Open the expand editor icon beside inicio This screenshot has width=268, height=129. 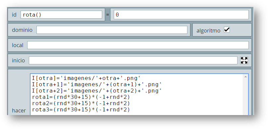244,60
